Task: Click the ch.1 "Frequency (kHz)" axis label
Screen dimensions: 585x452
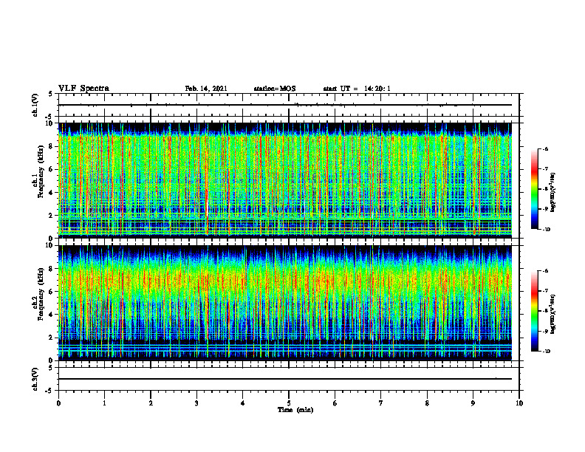Action: pyautogui.click(x=41, y=173)
